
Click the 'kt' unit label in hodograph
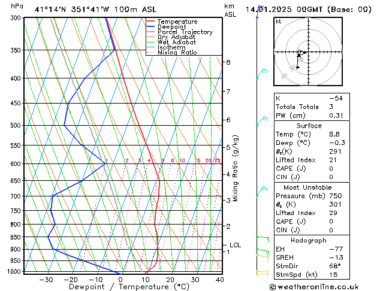(279, 22)
